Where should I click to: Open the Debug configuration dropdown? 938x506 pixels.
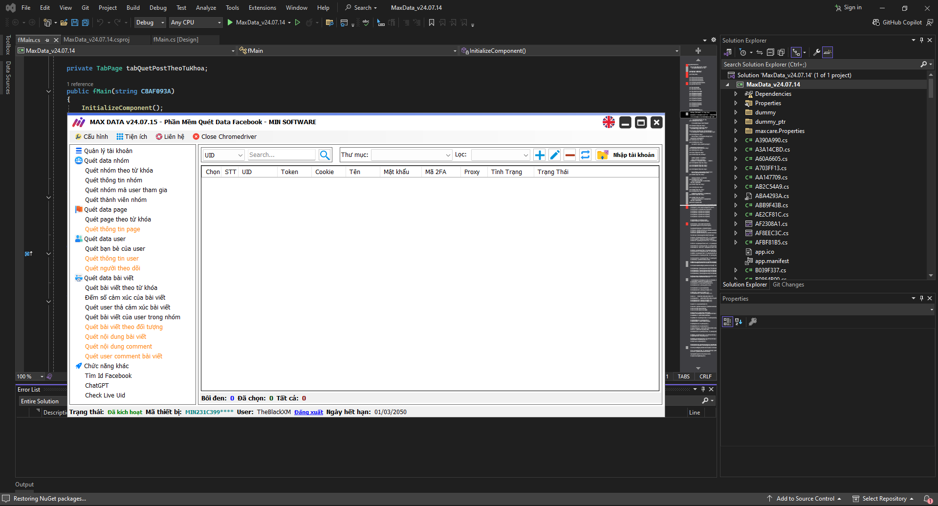pyautogui.click(x=150, y=22)
